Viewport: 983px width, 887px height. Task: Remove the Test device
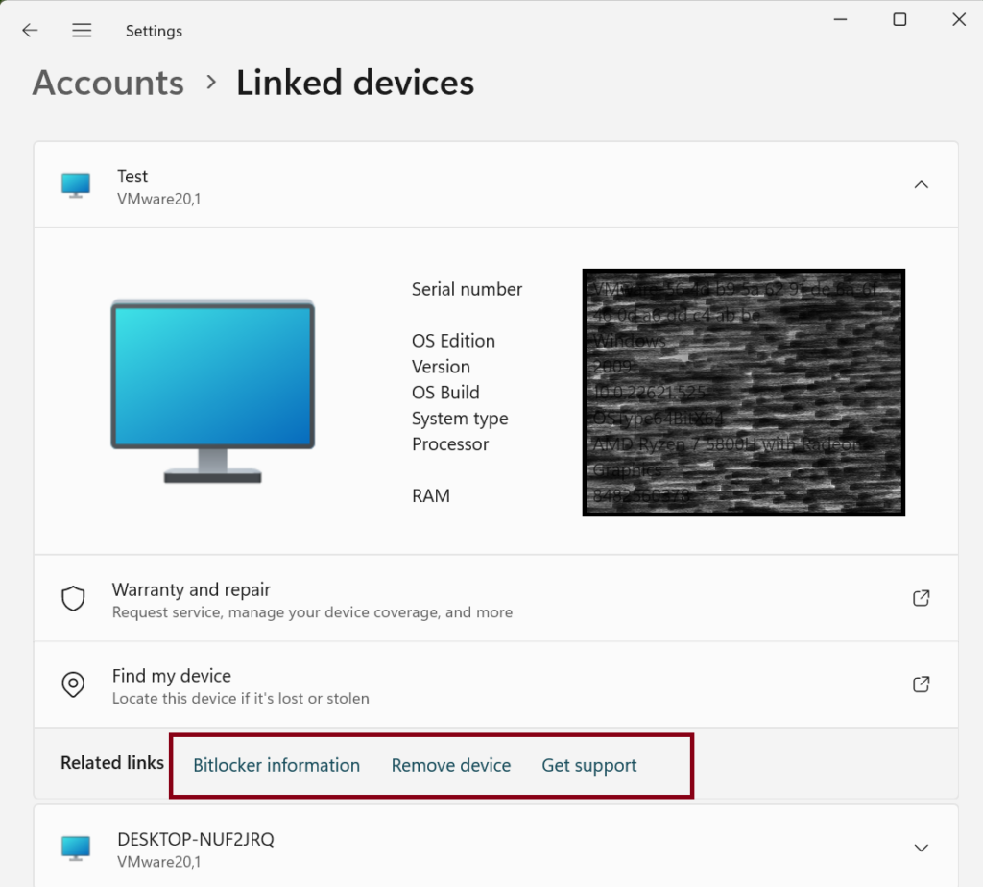pos(451,765)
